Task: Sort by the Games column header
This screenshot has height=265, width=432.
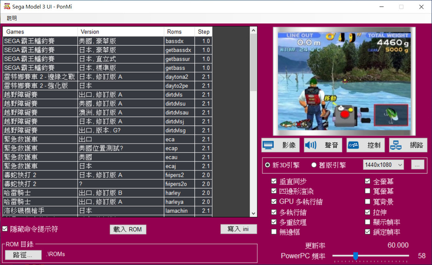Action: (40, 32)
